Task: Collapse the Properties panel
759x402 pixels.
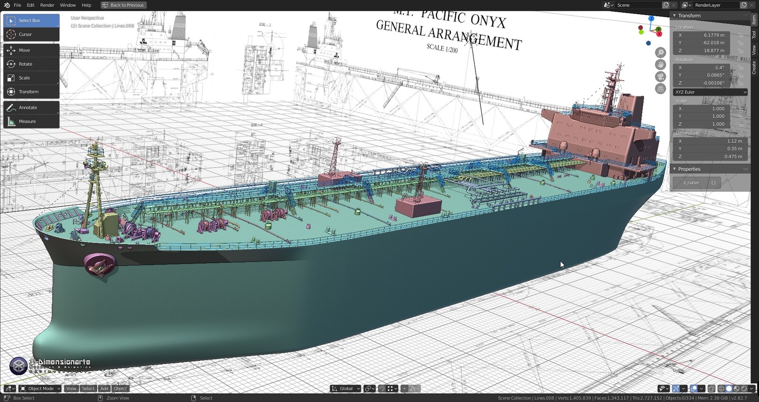Action: pyautogui.click(x=675, y=169)
